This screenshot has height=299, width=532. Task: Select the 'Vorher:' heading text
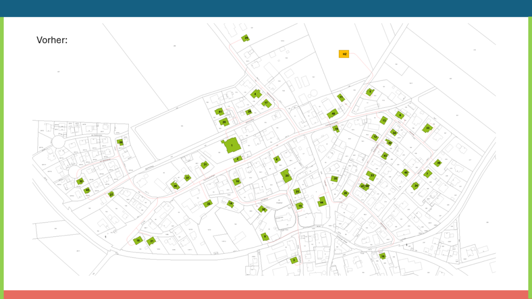(x=52, y=40)
